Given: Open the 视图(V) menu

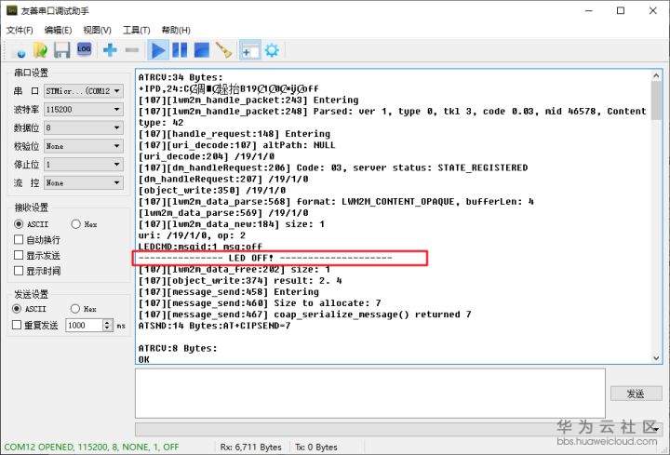Looking at the screenshot, I should (x=97, y=30).
